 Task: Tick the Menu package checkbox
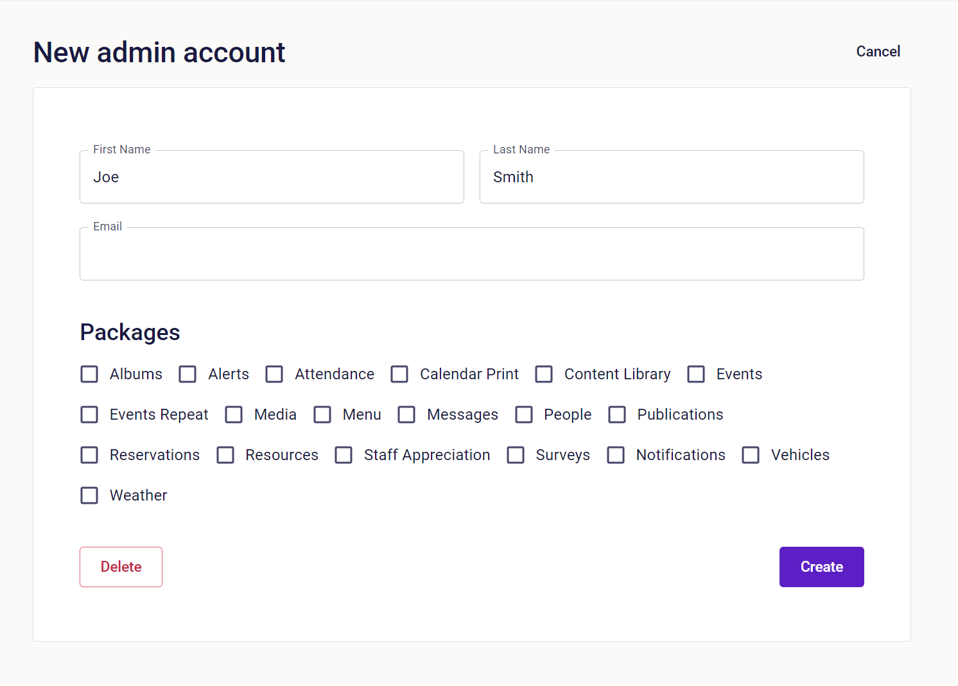click(x=322, y=415)
